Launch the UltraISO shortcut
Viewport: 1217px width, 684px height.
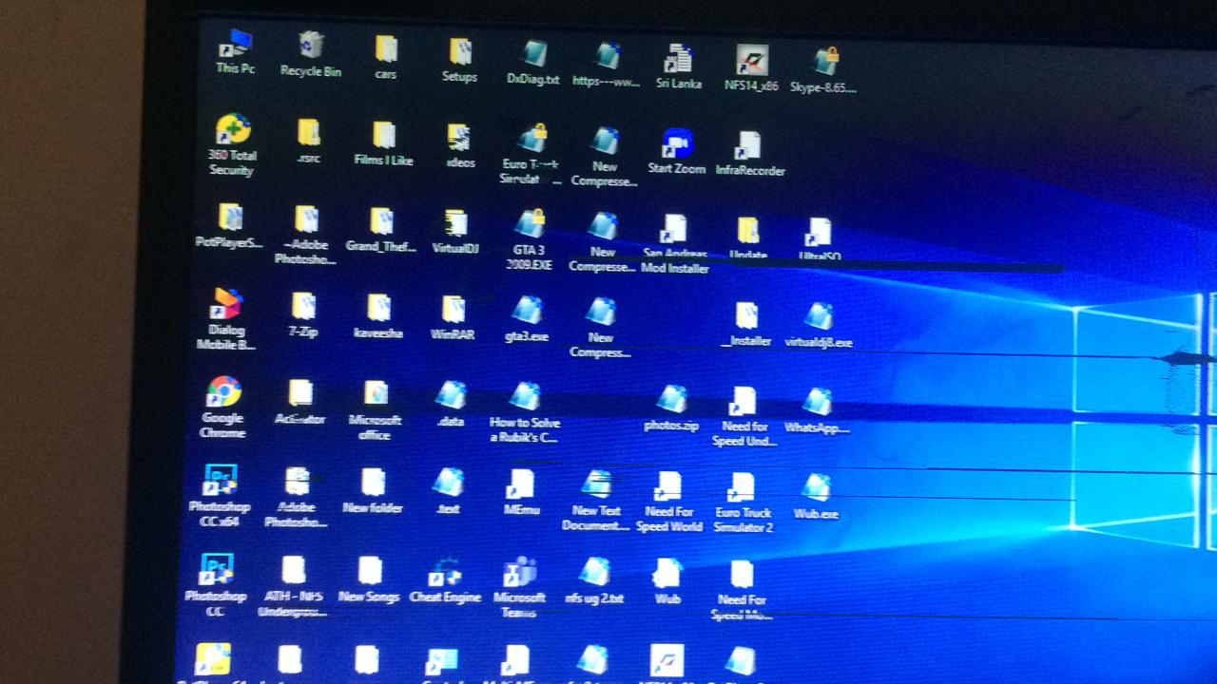coord(819,240)
